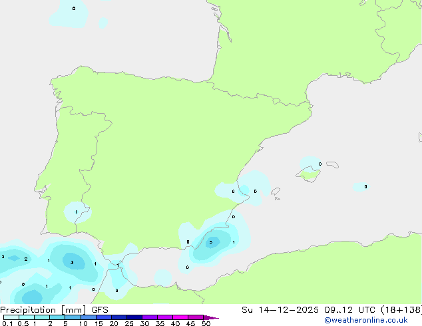Click the '30' legend value
Image resolution: width=422 pixels, height=326 pixels.
[x=144, y=323]
